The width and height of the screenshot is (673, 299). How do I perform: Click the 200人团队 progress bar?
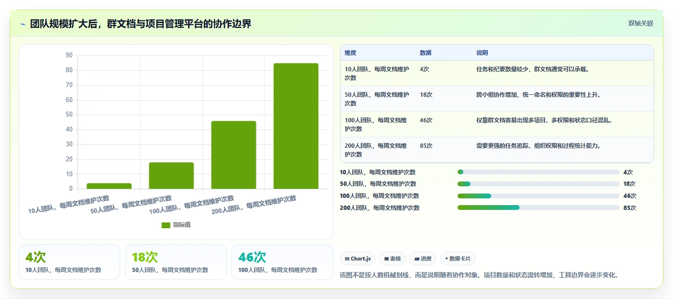[538, 208]
